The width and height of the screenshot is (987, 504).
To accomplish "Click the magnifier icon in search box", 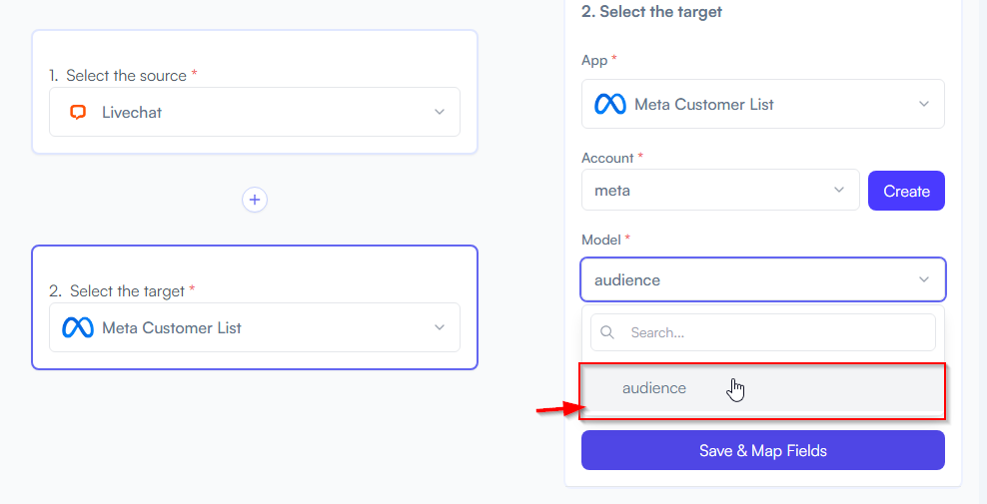I will pos(606,332).
